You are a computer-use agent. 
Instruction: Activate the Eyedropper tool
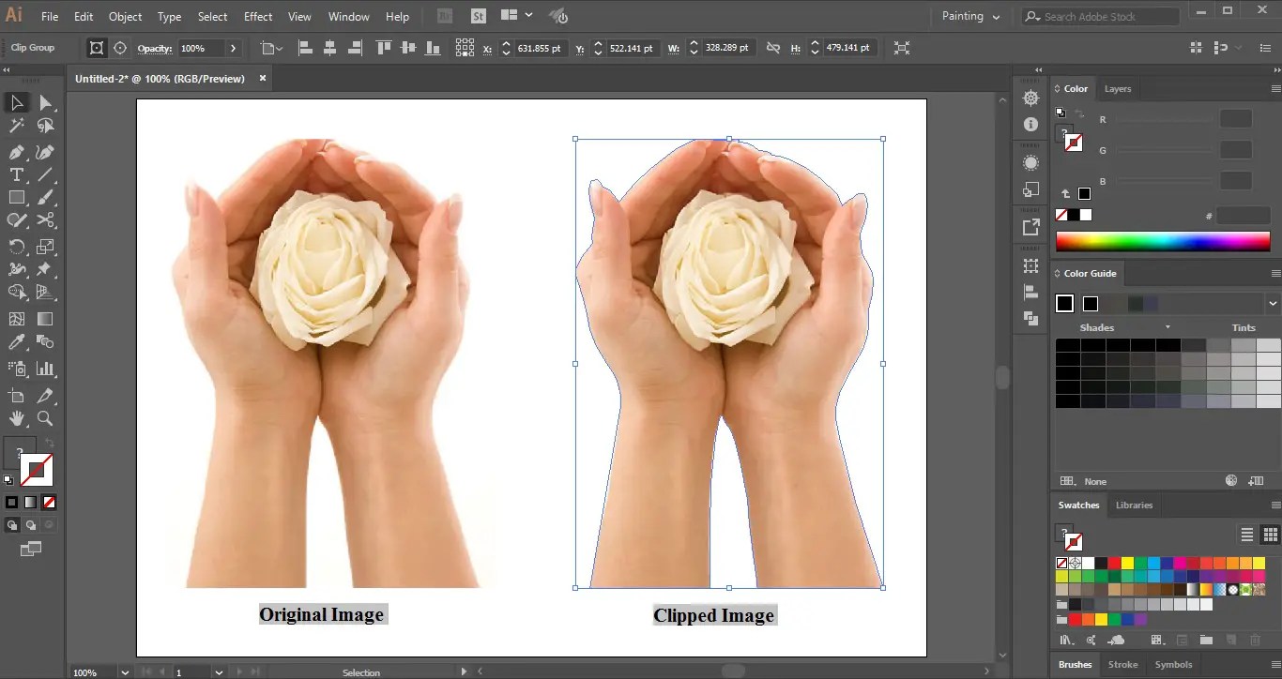tap(17, 343)
